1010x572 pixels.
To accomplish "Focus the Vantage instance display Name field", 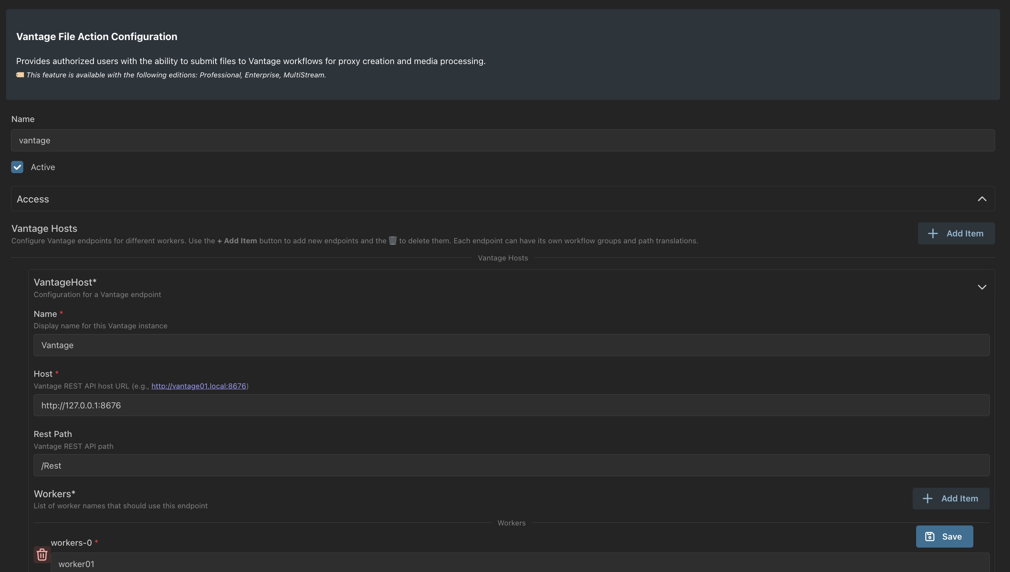I will [x=511, y=345].
